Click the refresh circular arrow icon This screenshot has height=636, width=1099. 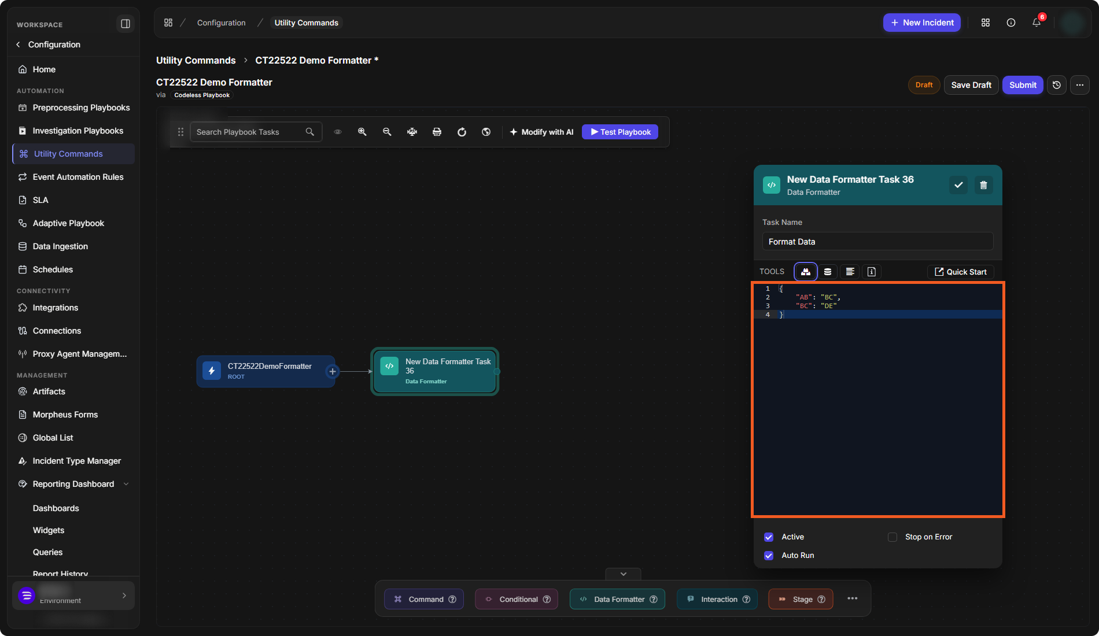pyautogui.click(x=462, y=132)
